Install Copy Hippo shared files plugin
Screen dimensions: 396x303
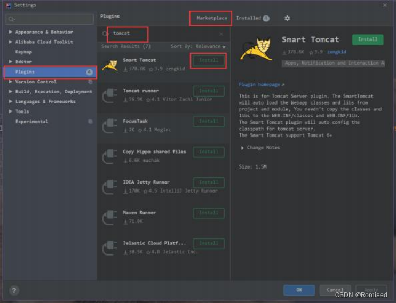209,151
